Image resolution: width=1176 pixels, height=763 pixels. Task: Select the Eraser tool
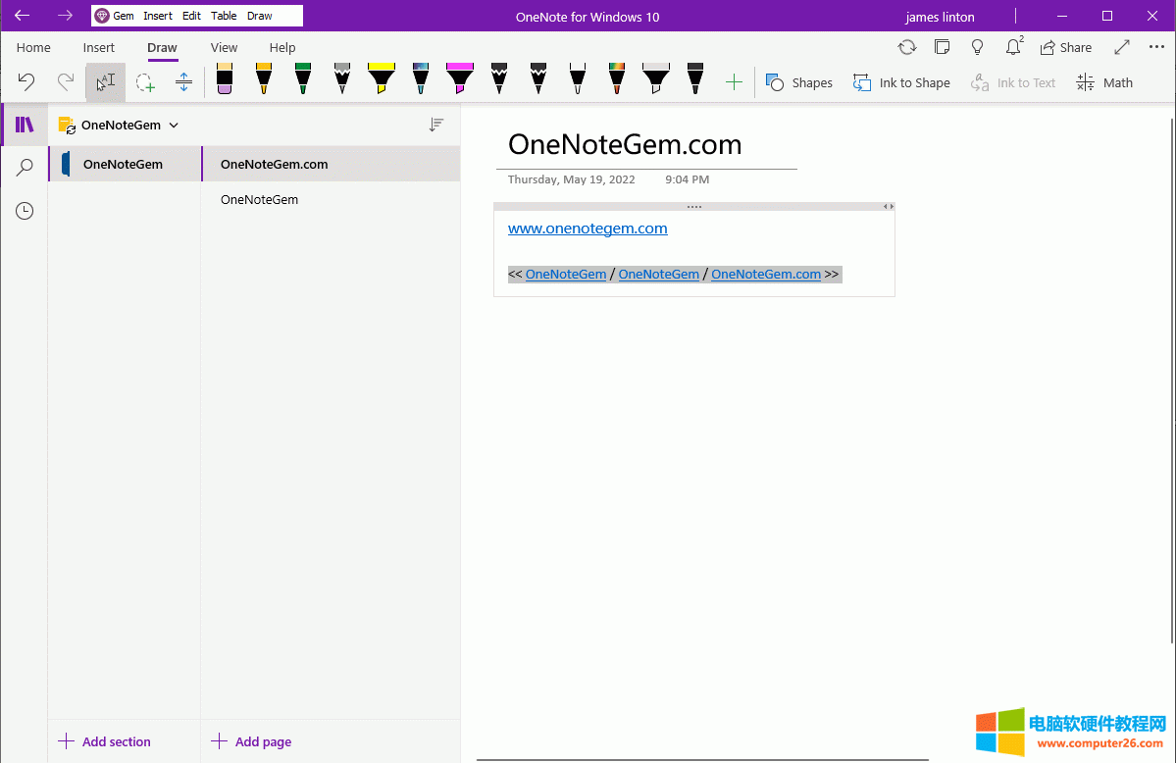(225, 78)
